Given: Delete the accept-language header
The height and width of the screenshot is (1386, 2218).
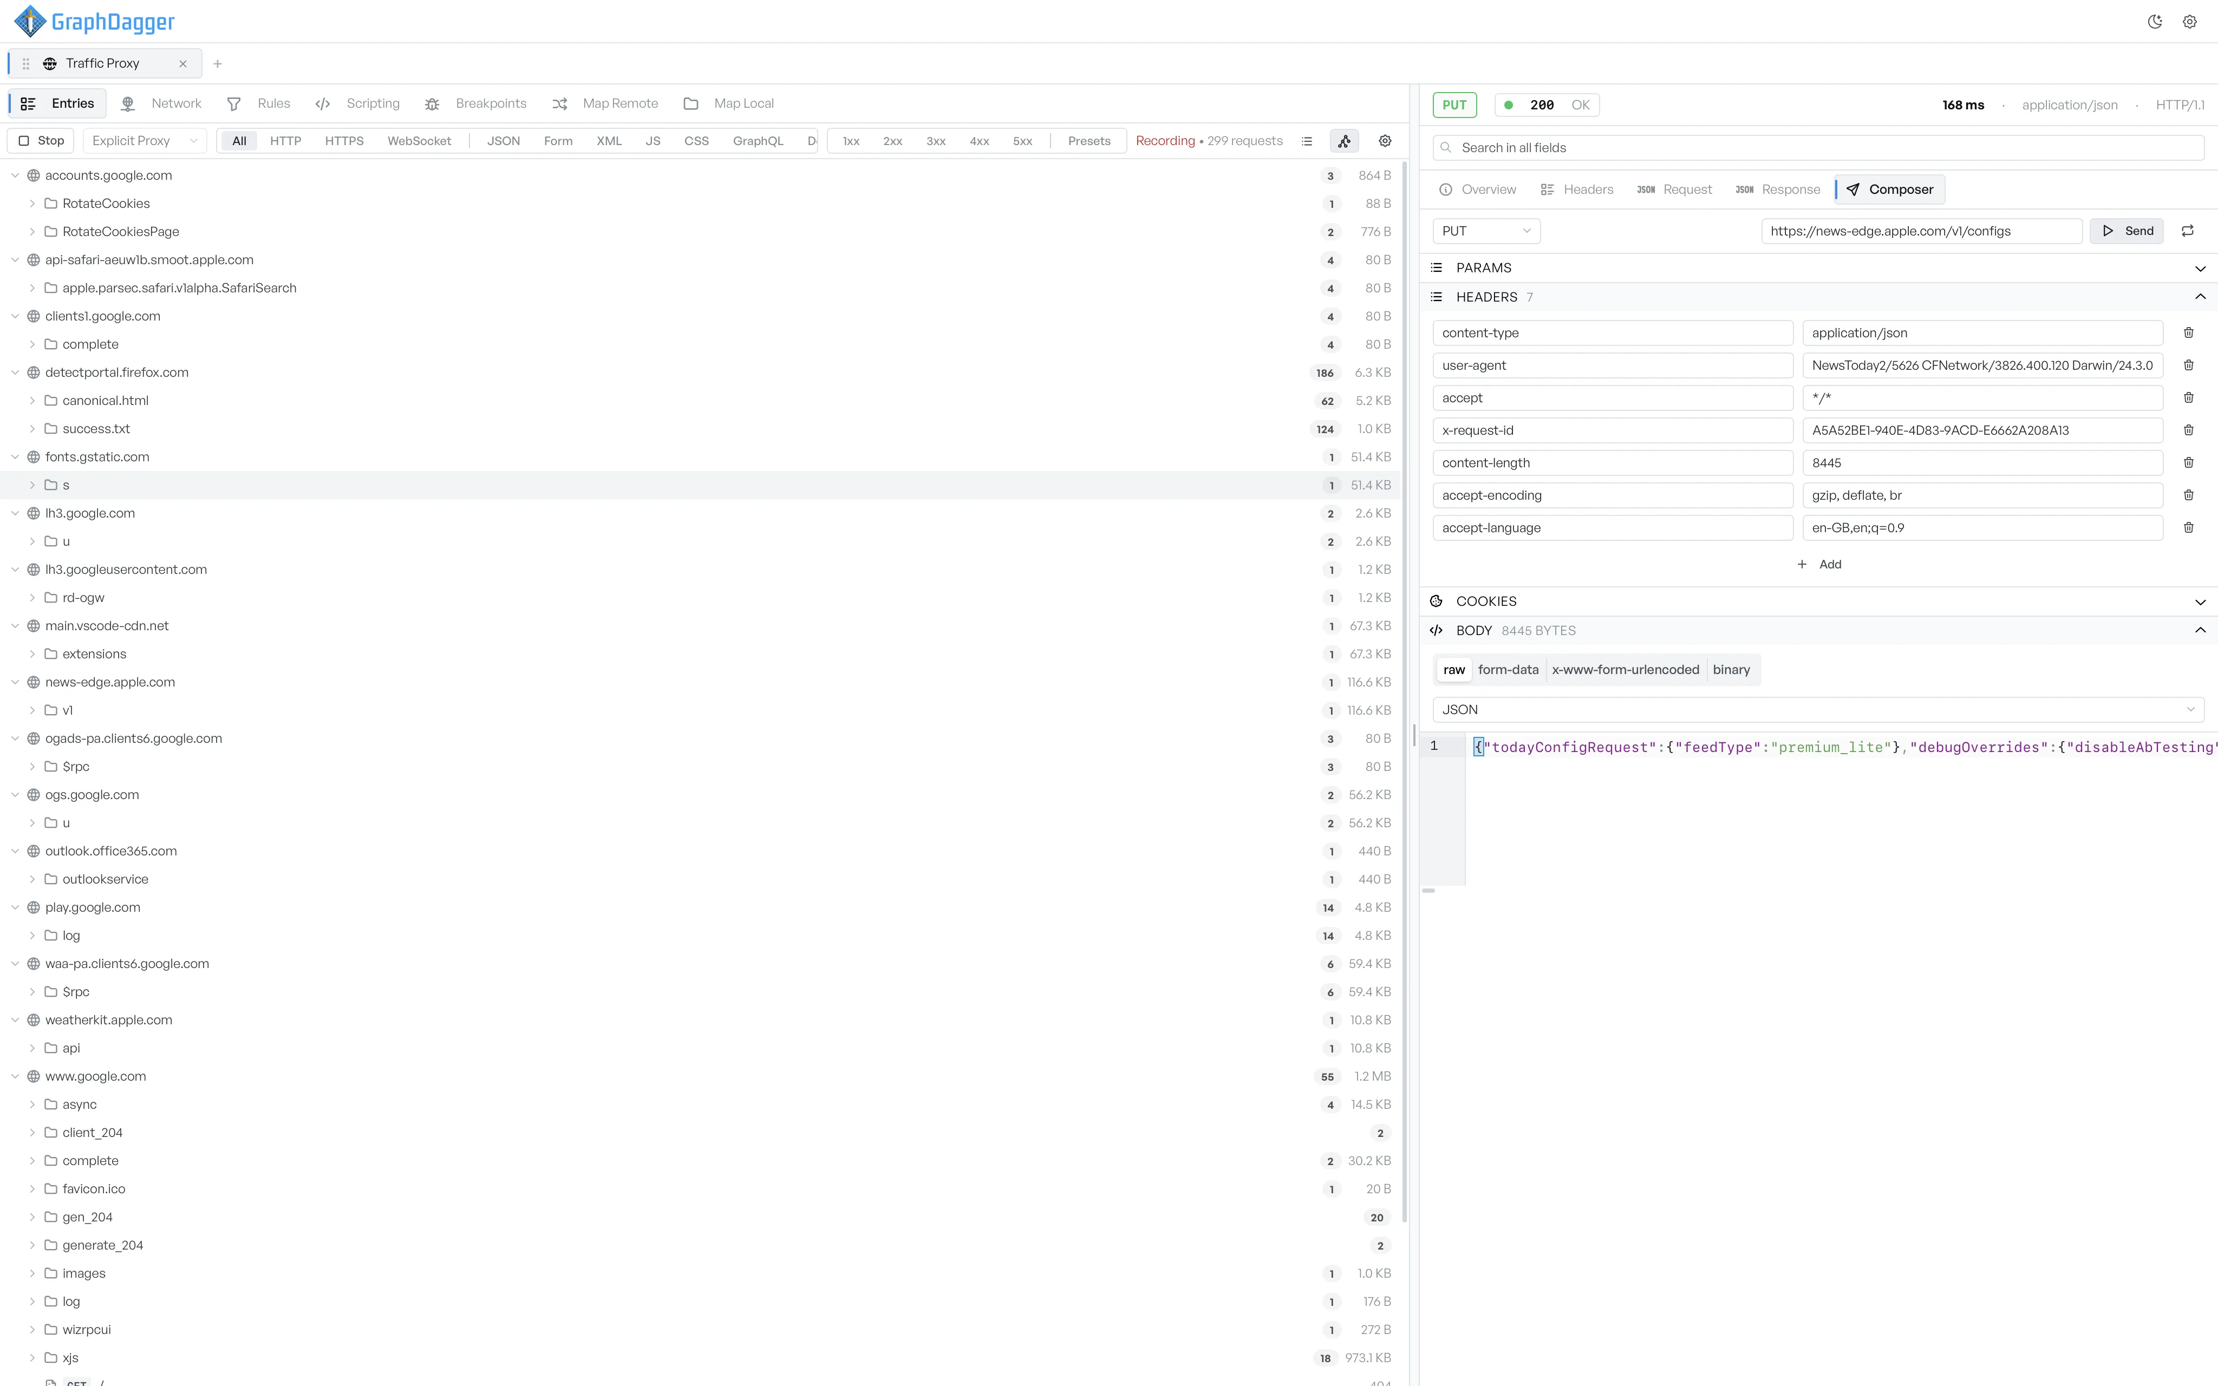Looking at the screenshot, I should click(2189, 528).
